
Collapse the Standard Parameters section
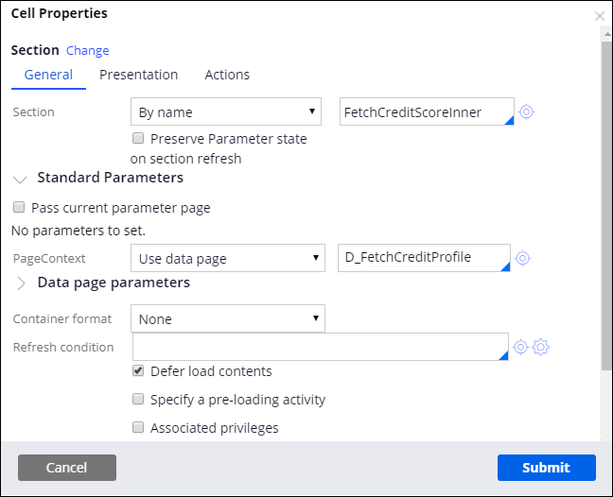pyautogui.click(x=21, y=179)
